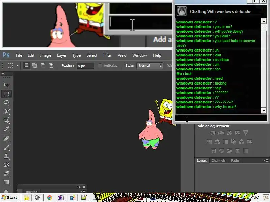This screenshot has height=202, width=270.
Task: Choose Subtract from selection mode
Action: tap(43, 65)
